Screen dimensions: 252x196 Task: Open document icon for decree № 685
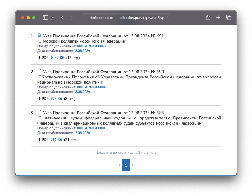(40, 113)
